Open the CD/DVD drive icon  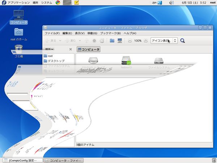point(93,60)
